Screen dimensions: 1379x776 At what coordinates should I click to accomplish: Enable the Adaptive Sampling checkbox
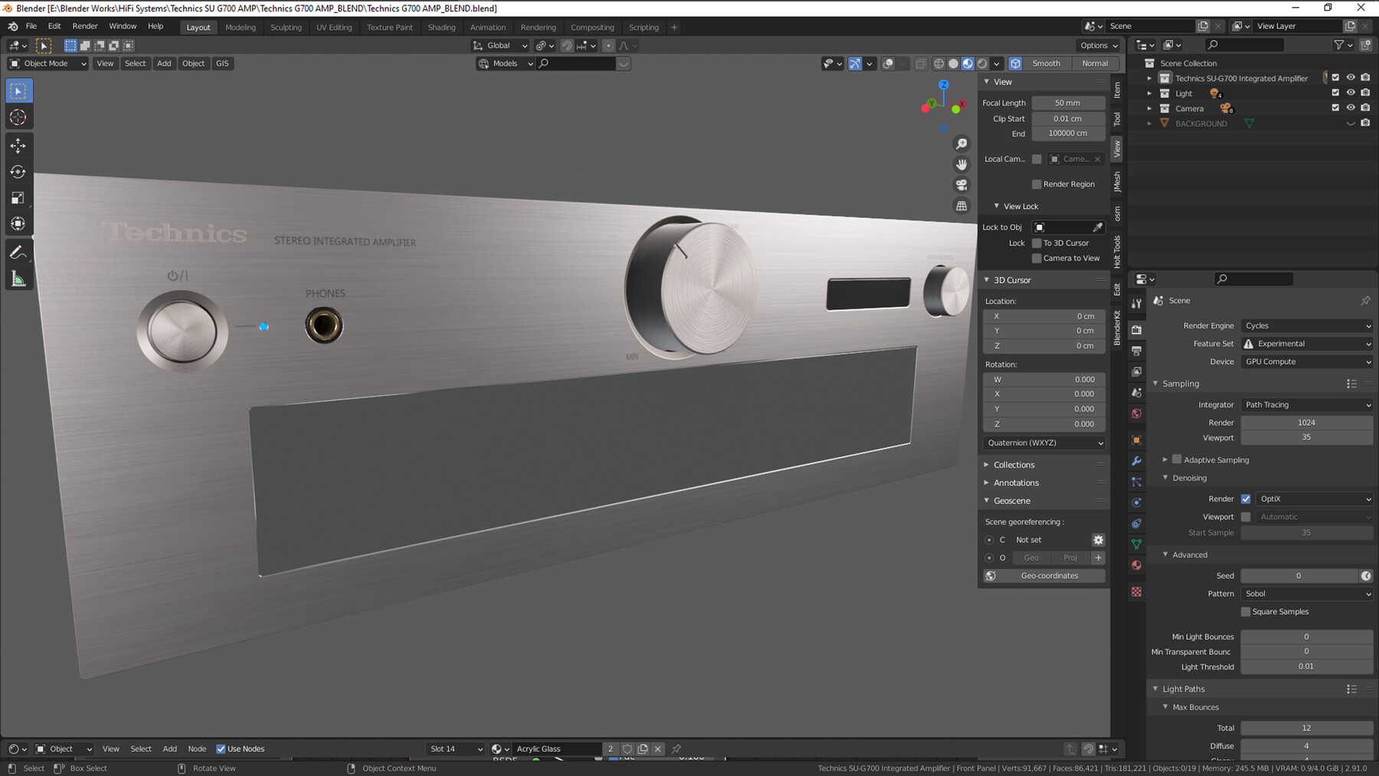[1177, 459]
